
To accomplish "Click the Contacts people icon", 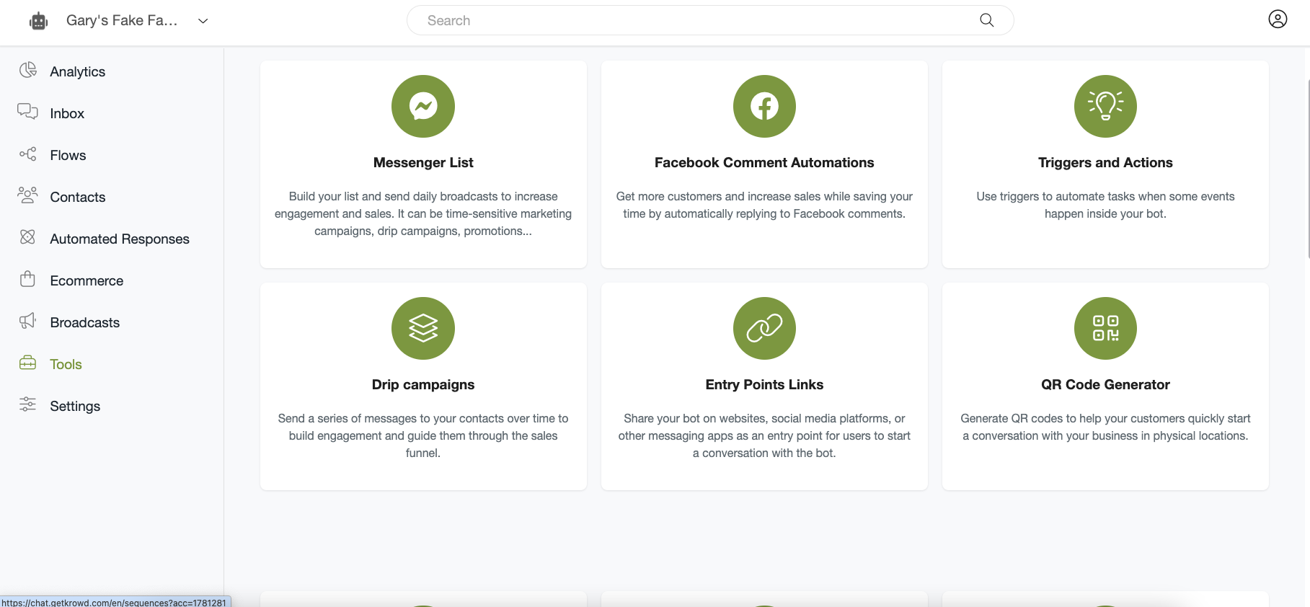I will [x=28, y=195].
